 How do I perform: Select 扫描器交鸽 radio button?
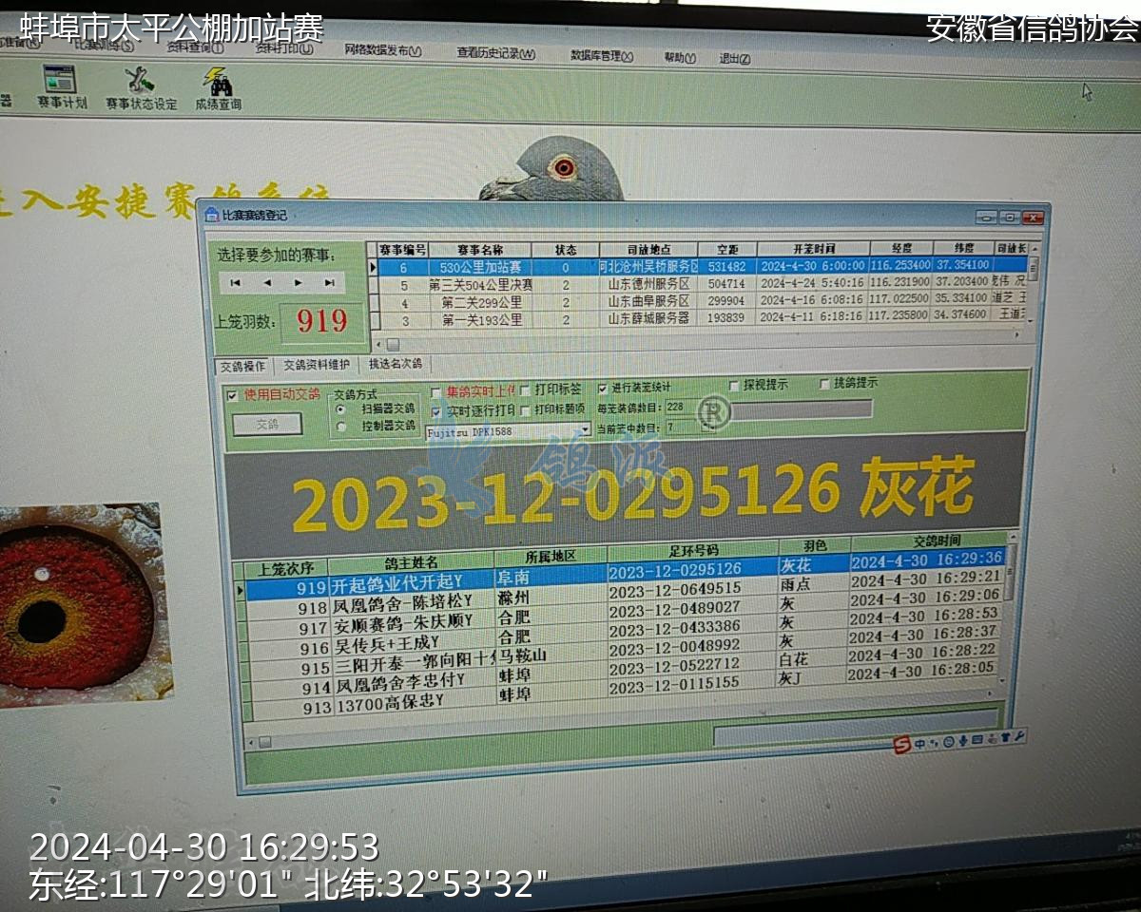[x=340, y=408]
